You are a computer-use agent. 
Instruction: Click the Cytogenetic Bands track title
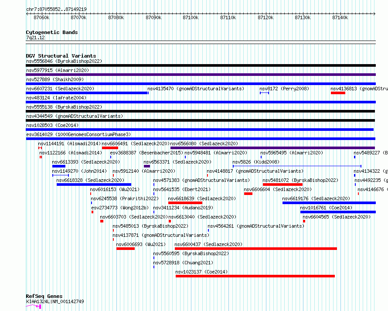52,32
